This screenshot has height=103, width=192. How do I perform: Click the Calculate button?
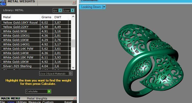[x=38, y=91]
